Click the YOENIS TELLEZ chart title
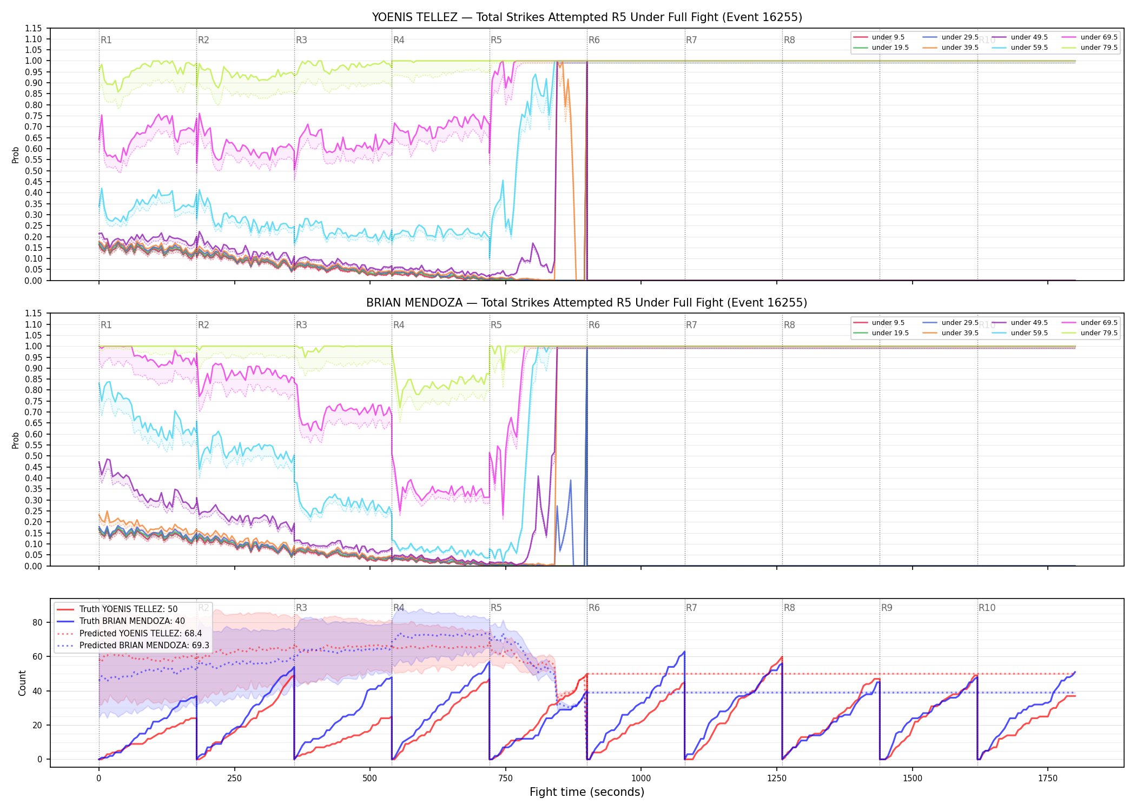The width and height of the screenshot is (1136, 811). tap(587, 17)
